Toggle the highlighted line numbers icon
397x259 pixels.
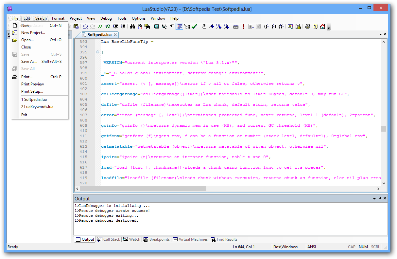point(180,27)
